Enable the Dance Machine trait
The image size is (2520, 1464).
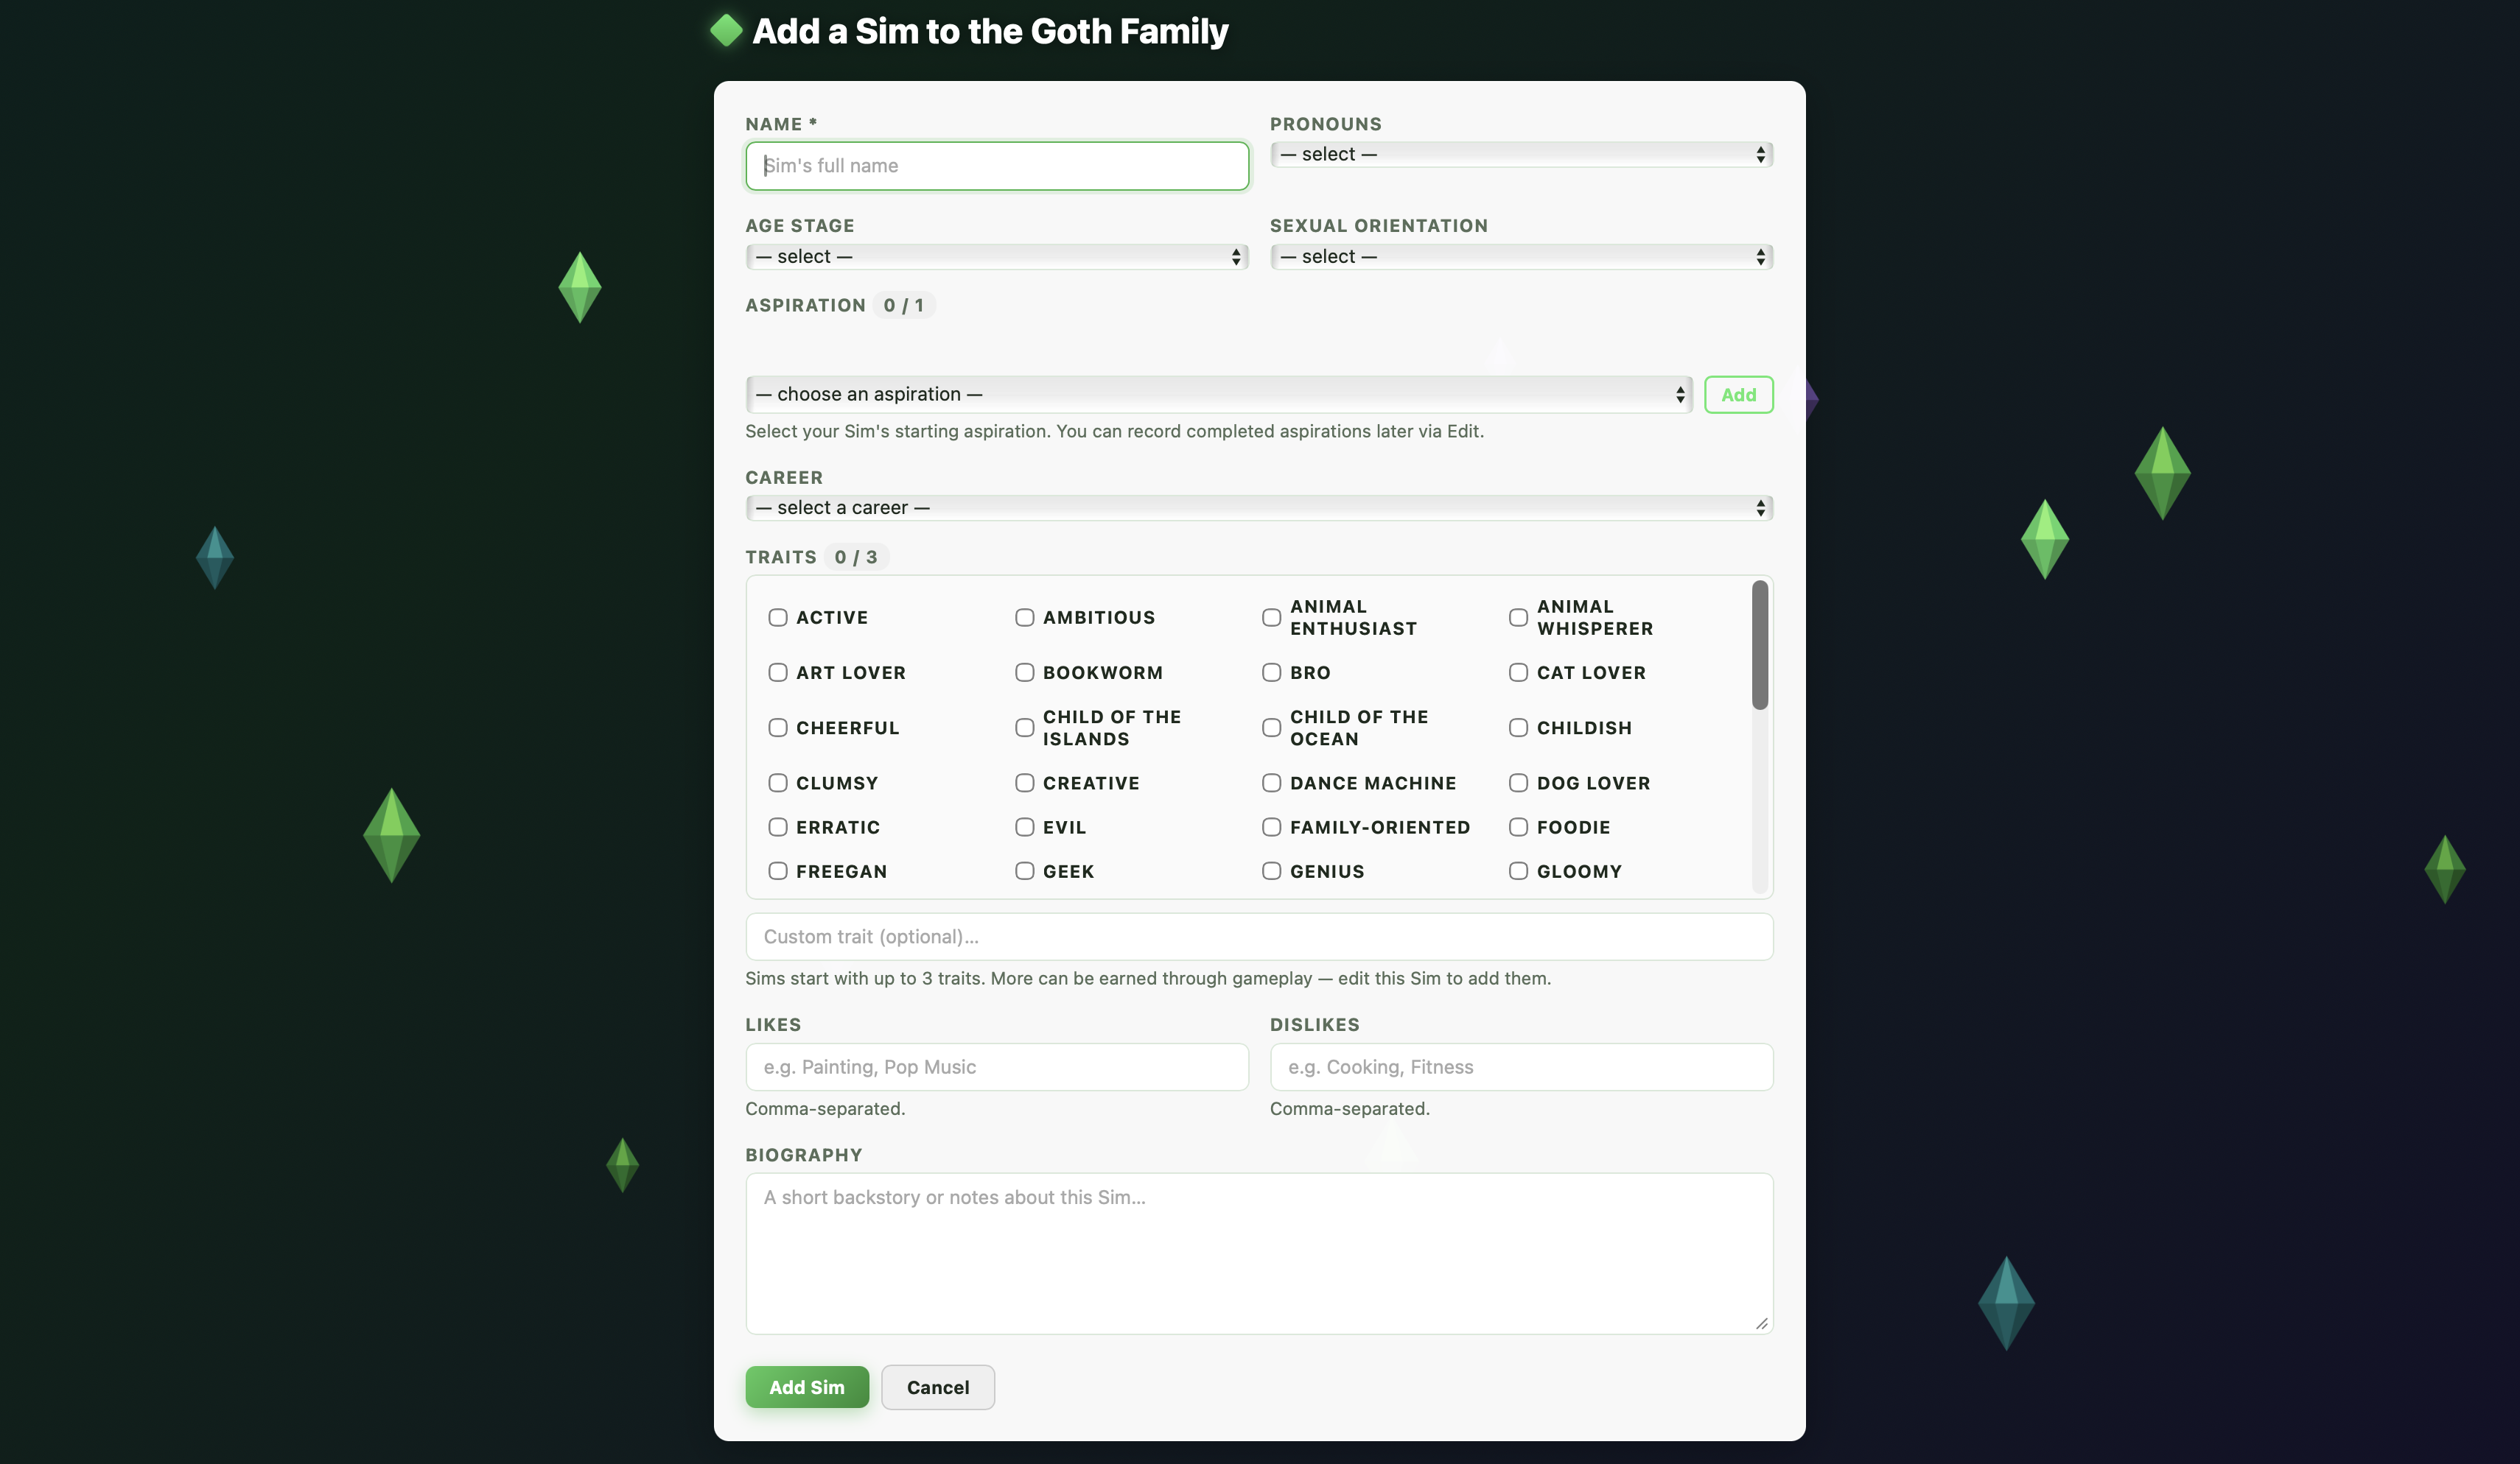pyautogui.click(x=1271, y=783)
